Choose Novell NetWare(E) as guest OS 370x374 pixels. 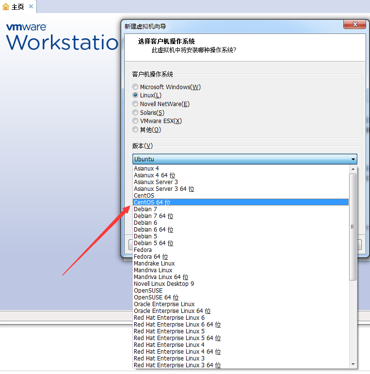click(x=136, y=104)
